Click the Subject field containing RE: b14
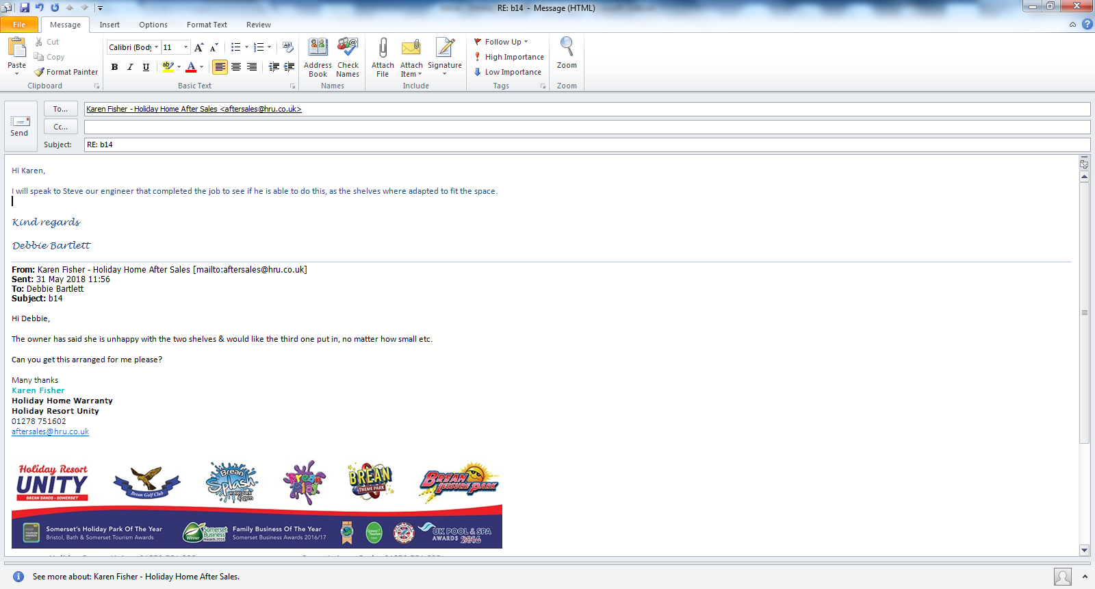The width and height of the screenshot is (1095, 589). tap(587, 145)
